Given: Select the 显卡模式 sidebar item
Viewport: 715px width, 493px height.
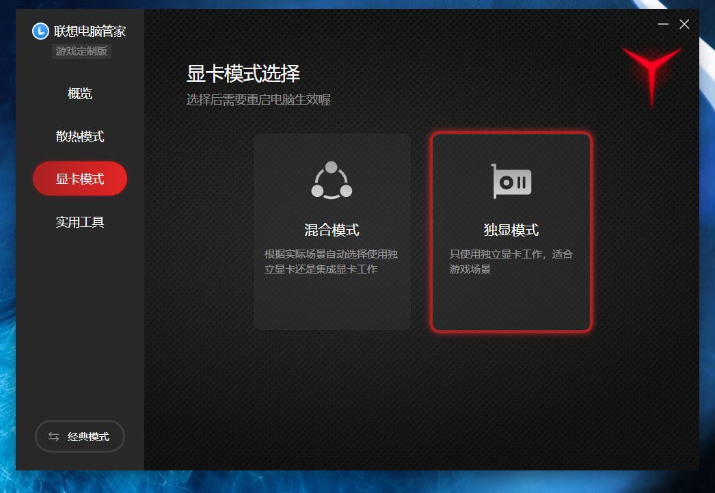Looking at the screenshot, I should pos(80,178).
